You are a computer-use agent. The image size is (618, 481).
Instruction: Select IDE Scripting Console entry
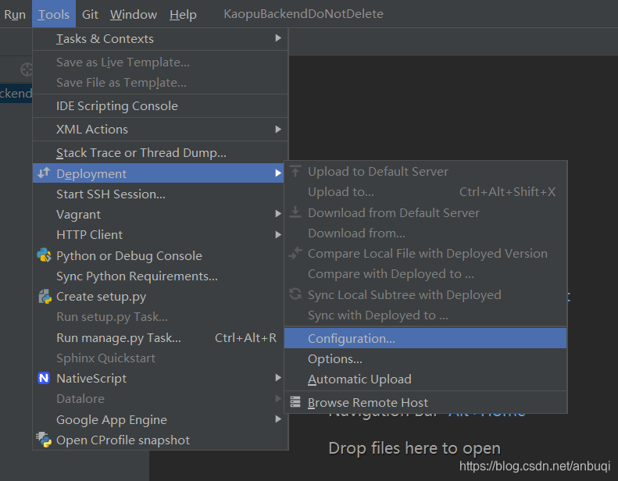pyautogui.click(x=160, y=106)
